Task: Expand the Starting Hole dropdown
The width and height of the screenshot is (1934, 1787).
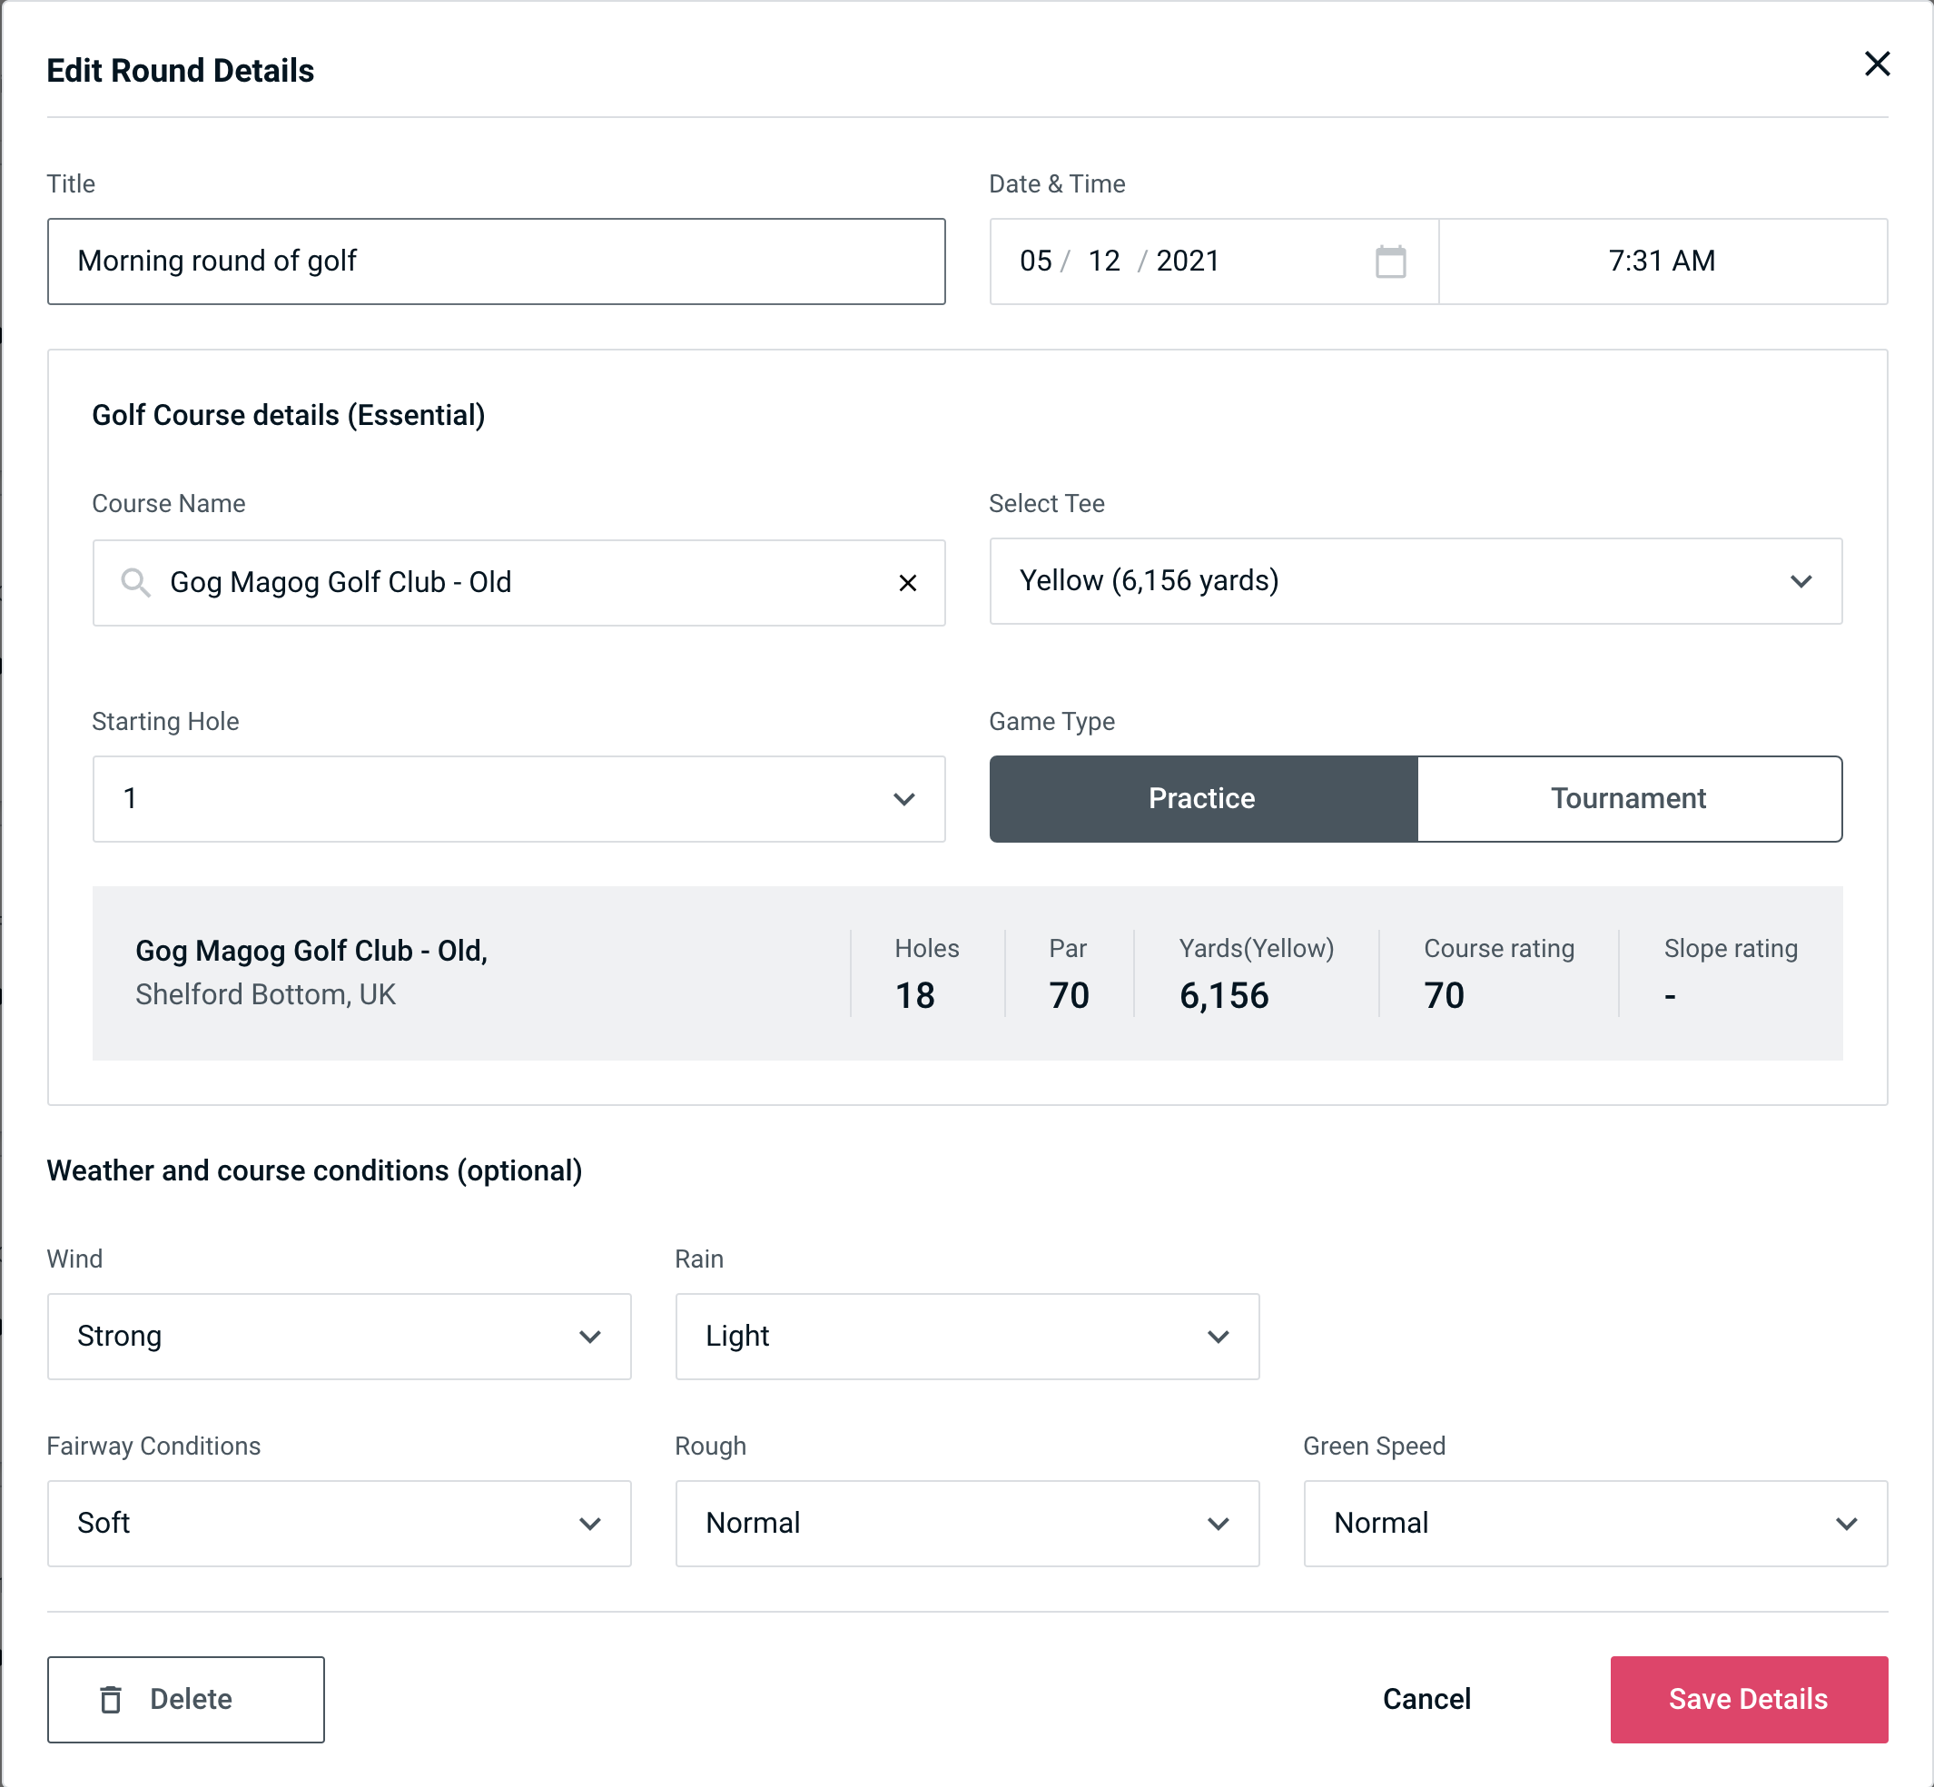Action: point(518,798)
